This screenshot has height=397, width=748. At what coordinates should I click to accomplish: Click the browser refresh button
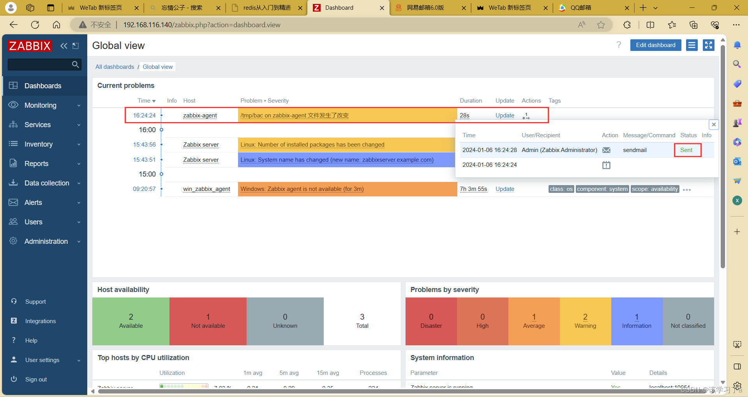coord(35,25)
